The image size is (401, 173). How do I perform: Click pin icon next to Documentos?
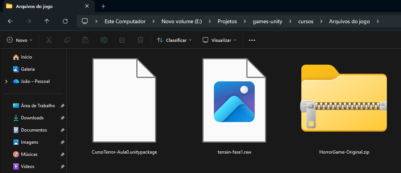click(x=62, y=130)
